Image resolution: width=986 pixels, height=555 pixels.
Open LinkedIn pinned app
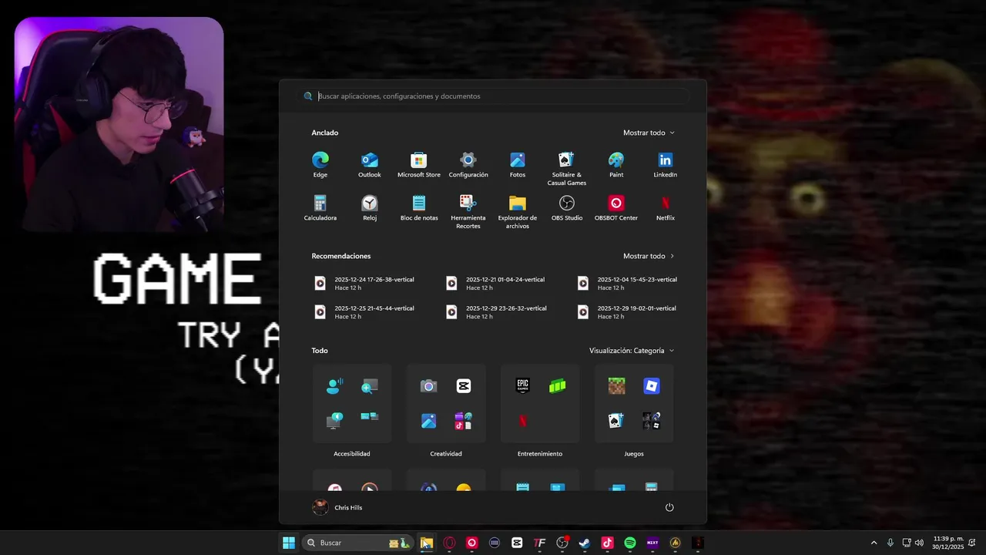click(x=666, y=164)
